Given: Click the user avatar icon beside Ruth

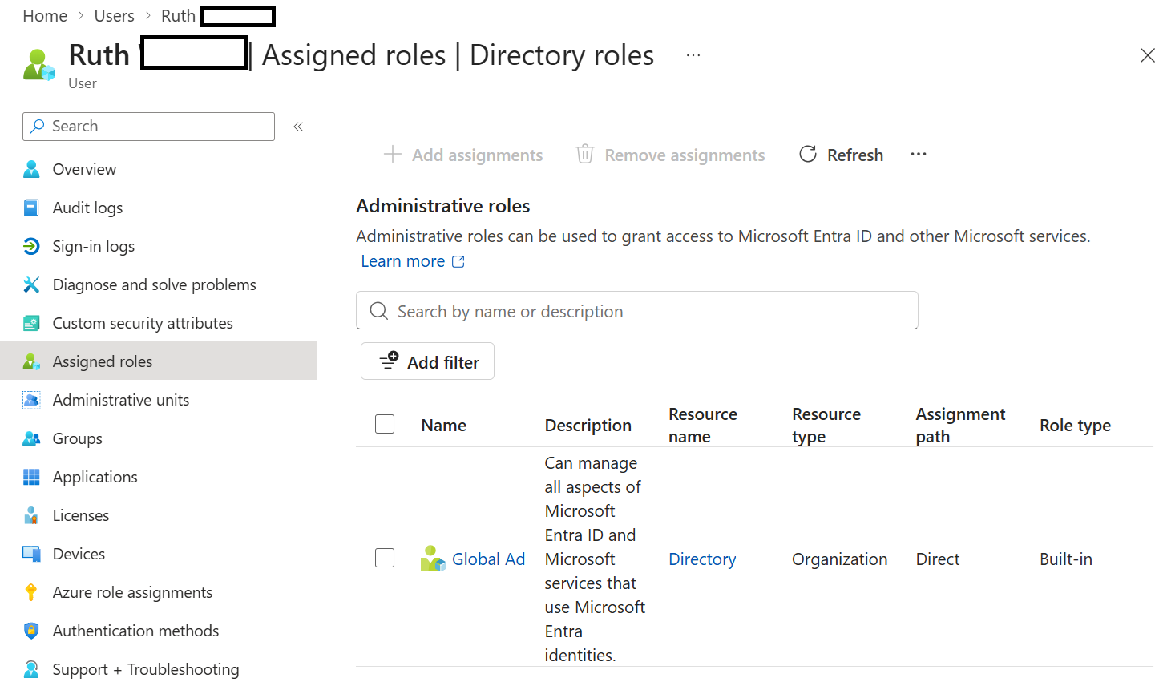Looking at the screenshot, I should (39, 65).
